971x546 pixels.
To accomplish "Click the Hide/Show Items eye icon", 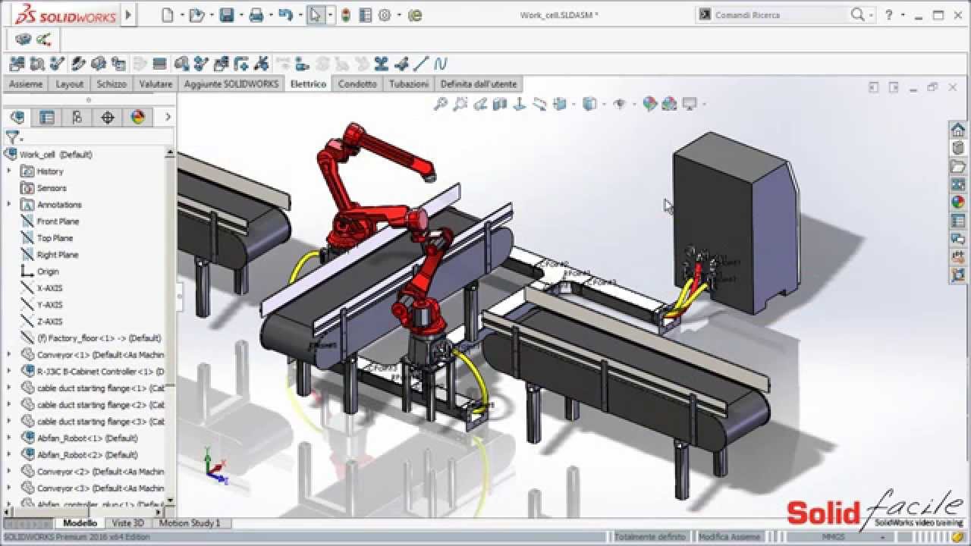I will (x=619, y=104).
